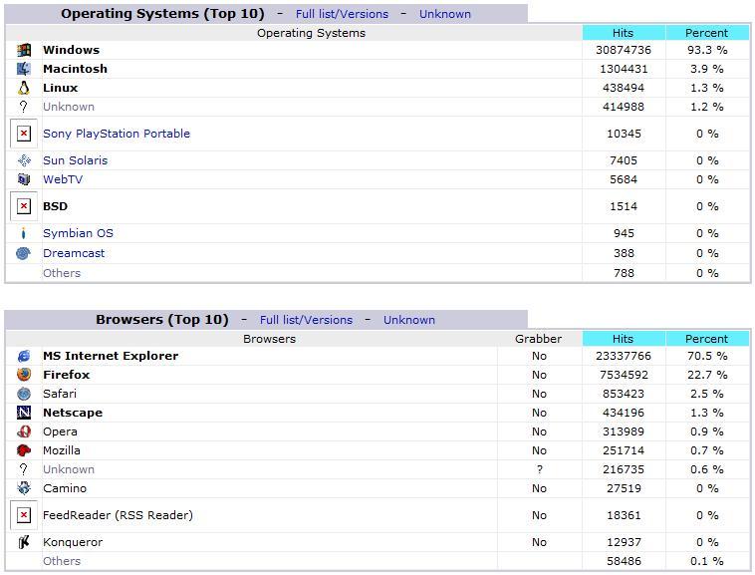Click the Symbian OS entry
The image size is (755, 575).
pos(78,233)
